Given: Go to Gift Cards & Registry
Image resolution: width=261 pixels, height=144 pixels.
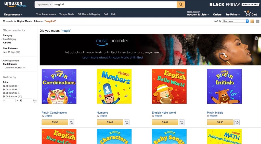Looking at the screenshot, I should [89, 14].
